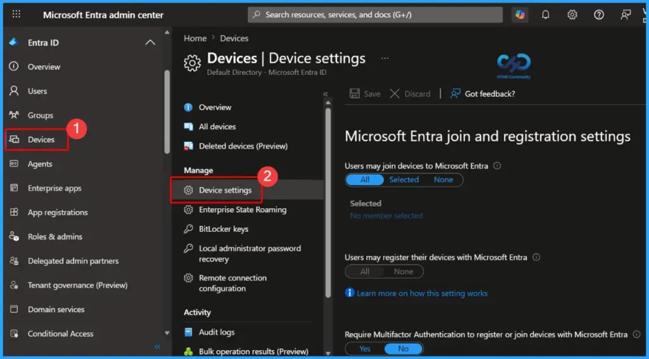
Task: Click the blade menu scrollbar
Action: coord(328,203)
